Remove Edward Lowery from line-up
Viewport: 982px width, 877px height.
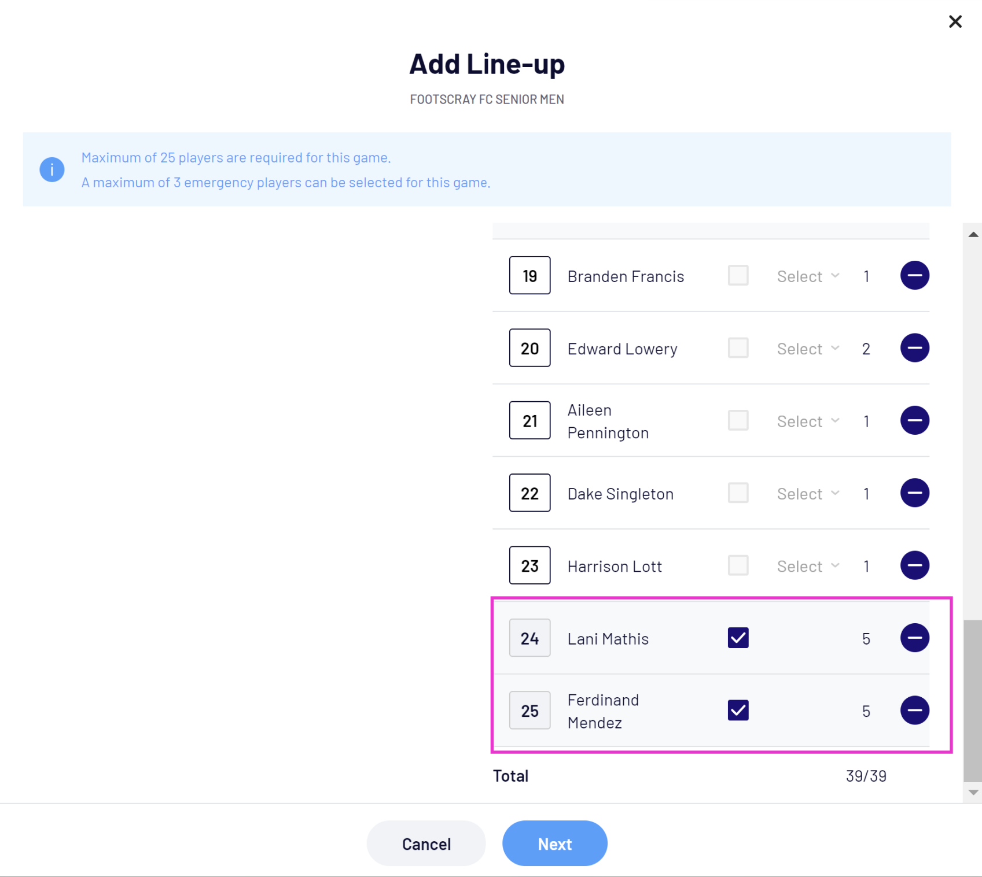pyautogui.click(x=914, y=348)
